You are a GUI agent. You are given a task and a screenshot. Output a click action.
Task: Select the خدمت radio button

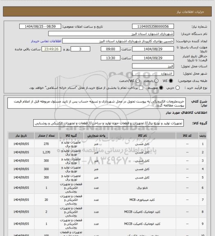tap(156, 81)
